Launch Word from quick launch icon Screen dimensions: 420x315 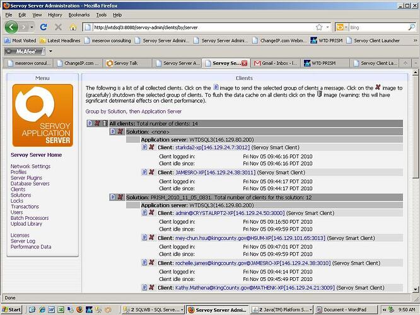pyautogui.click(x=51, y=310)
